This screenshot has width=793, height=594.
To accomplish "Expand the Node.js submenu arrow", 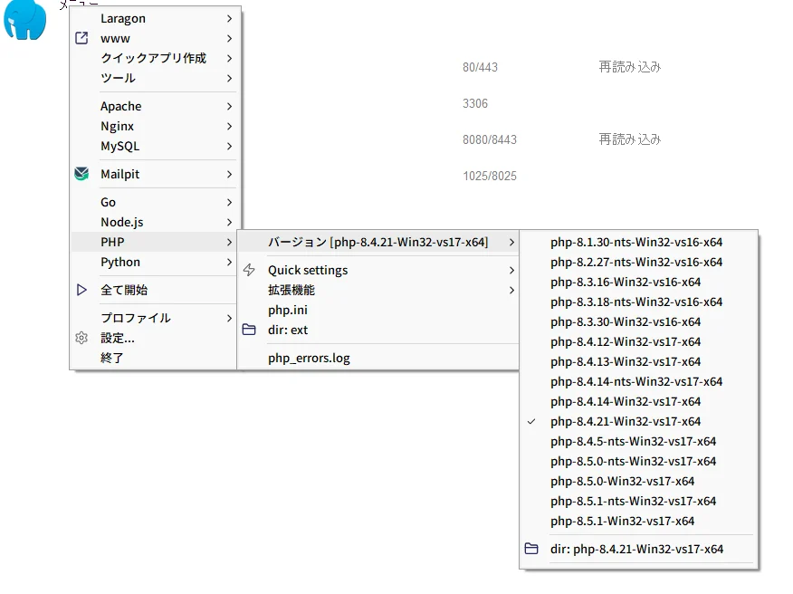I will (230, 222).
